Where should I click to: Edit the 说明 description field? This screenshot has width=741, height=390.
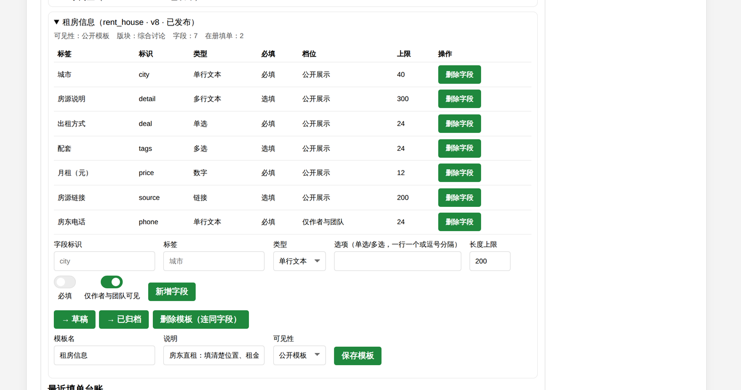[x=214, y=355]
